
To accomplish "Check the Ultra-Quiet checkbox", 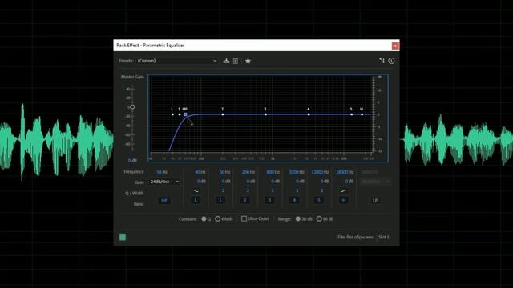I will pyautogui.click(x=244, y=218).
